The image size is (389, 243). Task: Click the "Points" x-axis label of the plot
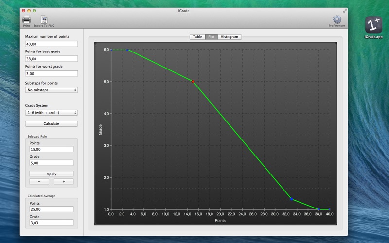click(x=220, y=221)
